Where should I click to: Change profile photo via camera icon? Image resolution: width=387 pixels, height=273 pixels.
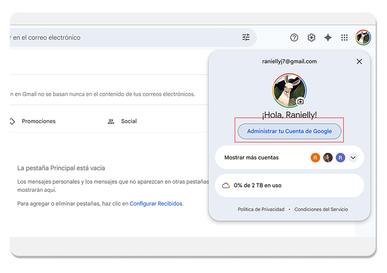click(x=300, y=101)
